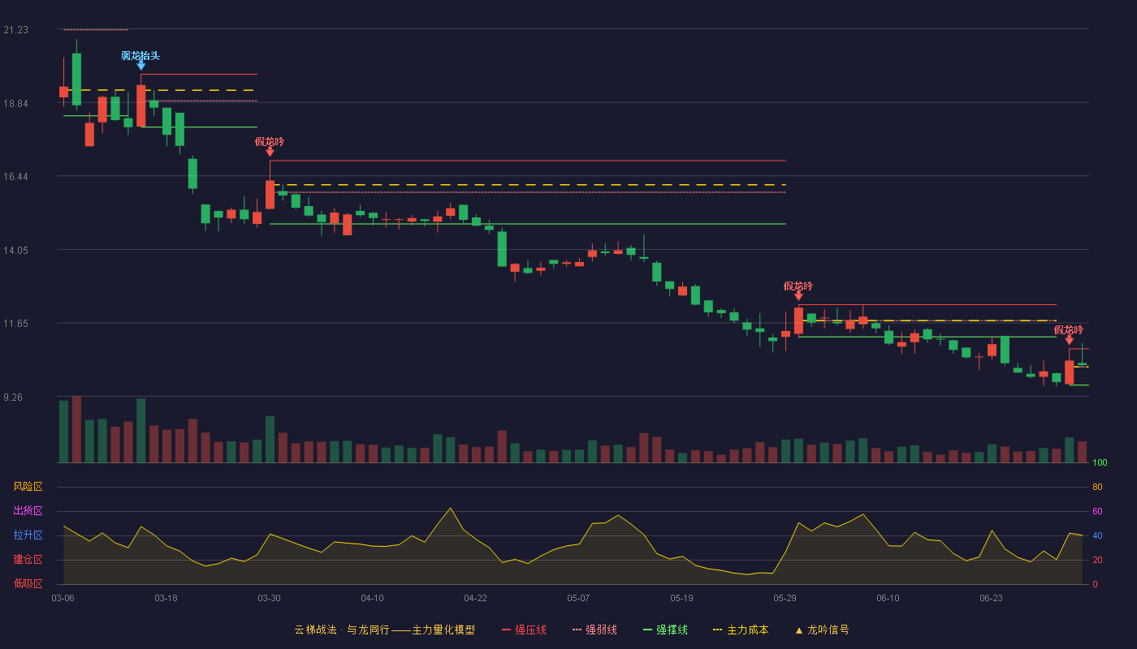
Task: Click the 03-18 date label
Action: click(166, 598)
